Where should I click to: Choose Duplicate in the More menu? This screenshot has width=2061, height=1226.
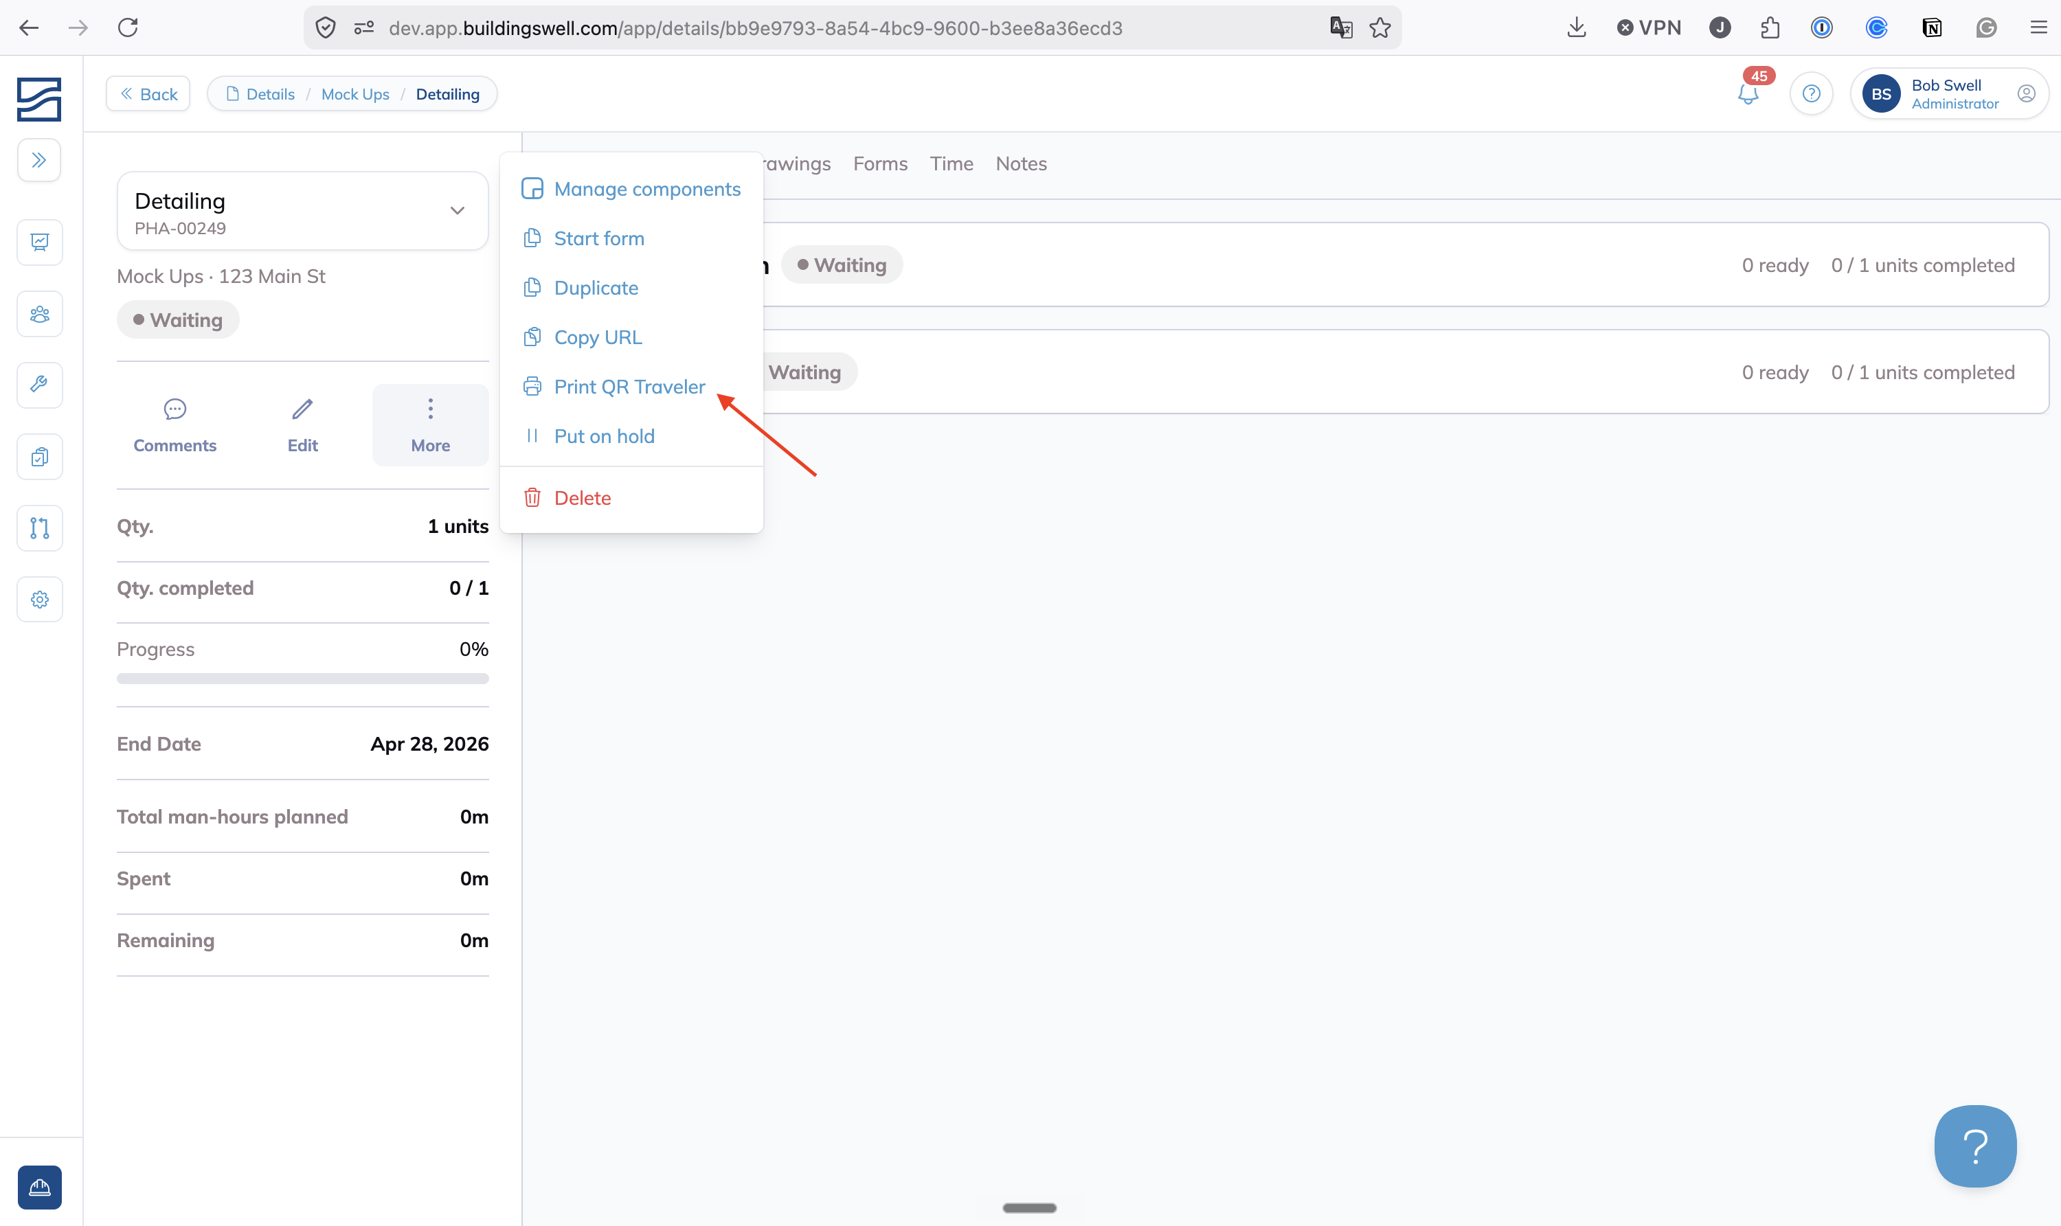(631, 288)
